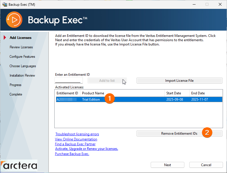
Task: Click the Product Name column header
Action: [122, 93]
